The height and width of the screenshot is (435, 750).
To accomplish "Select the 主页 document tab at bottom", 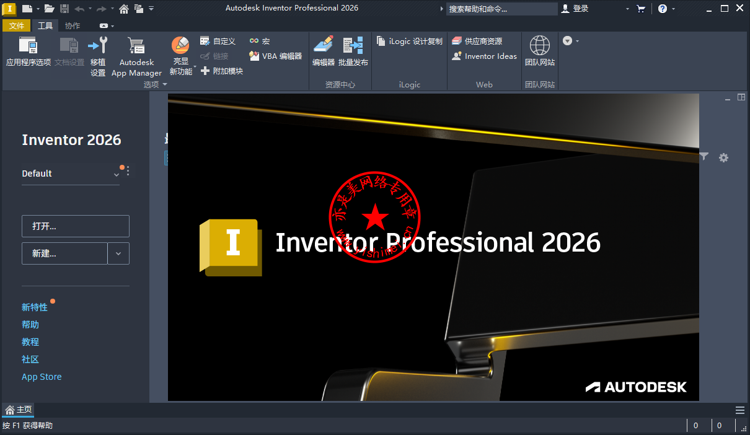I will [19, 410].
